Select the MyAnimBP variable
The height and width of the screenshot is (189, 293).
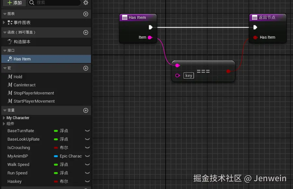click(x=18, y=156)
